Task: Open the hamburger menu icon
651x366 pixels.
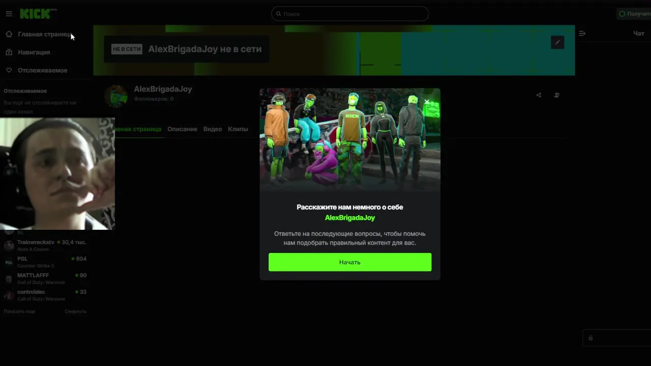Action: [9, 14]
